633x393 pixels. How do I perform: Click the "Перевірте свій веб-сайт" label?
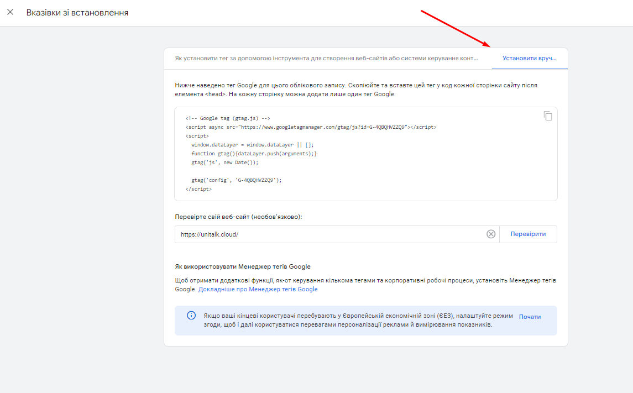238,217
